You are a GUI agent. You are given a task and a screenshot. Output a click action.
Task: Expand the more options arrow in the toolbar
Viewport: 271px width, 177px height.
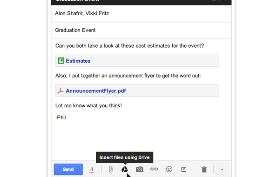pos(222,170)
